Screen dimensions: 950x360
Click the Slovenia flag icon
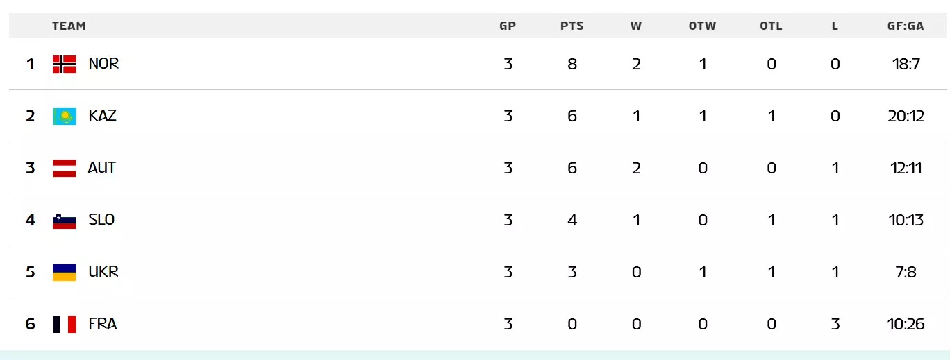tap(64, 221)
